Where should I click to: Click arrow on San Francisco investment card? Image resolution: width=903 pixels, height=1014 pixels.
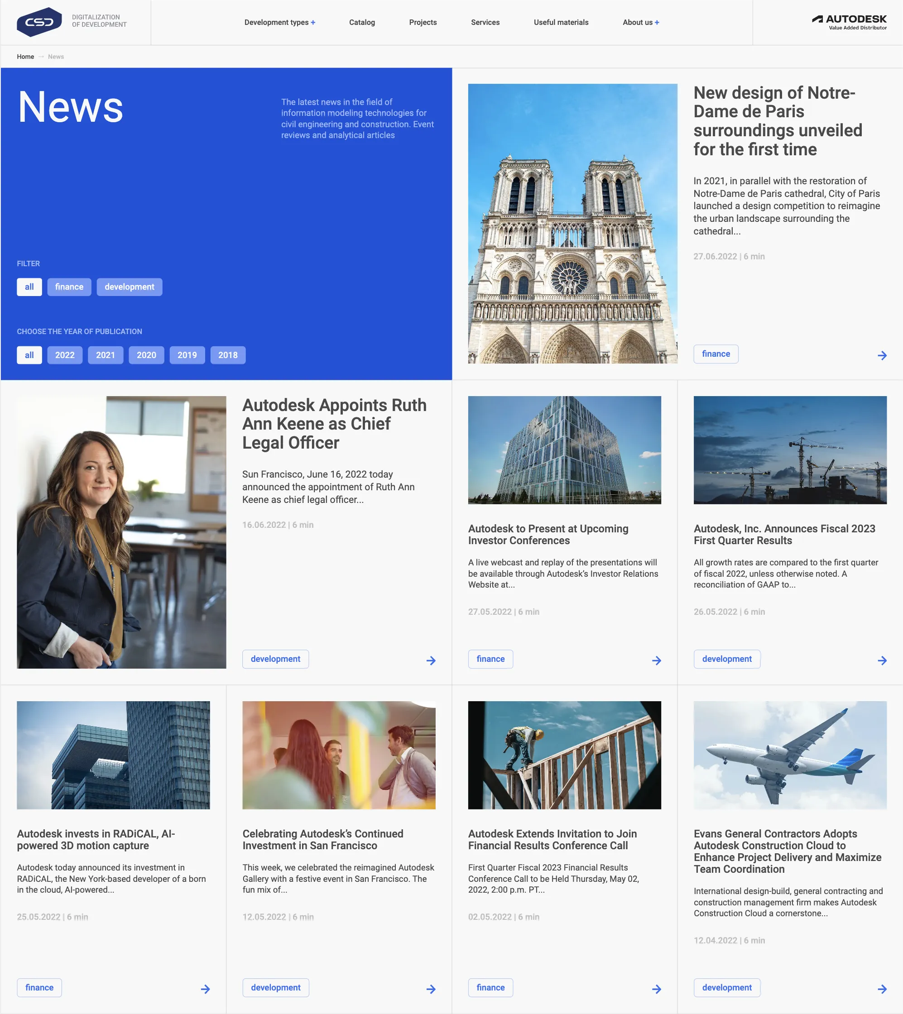point(431,989)
